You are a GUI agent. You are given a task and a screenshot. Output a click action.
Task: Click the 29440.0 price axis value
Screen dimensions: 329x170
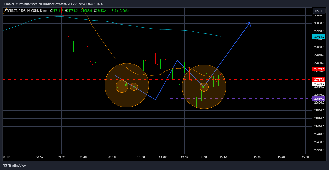[319, 134]
